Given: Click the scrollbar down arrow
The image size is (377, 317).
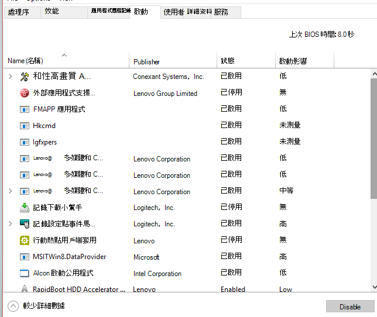Looking at the screenshot, I should pyautogui.click(x=374, y=287).
